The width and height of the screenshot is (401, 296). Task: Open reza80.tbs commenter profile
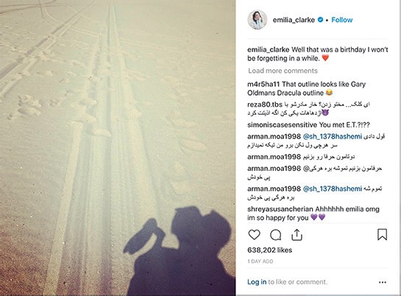coord(265,105)
